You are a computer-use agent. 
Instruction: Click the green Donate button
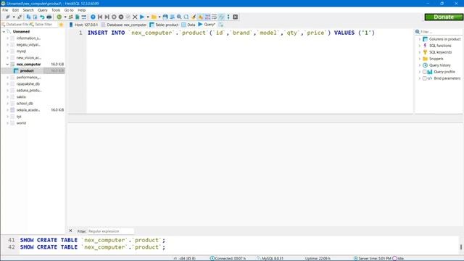[444, 17]
